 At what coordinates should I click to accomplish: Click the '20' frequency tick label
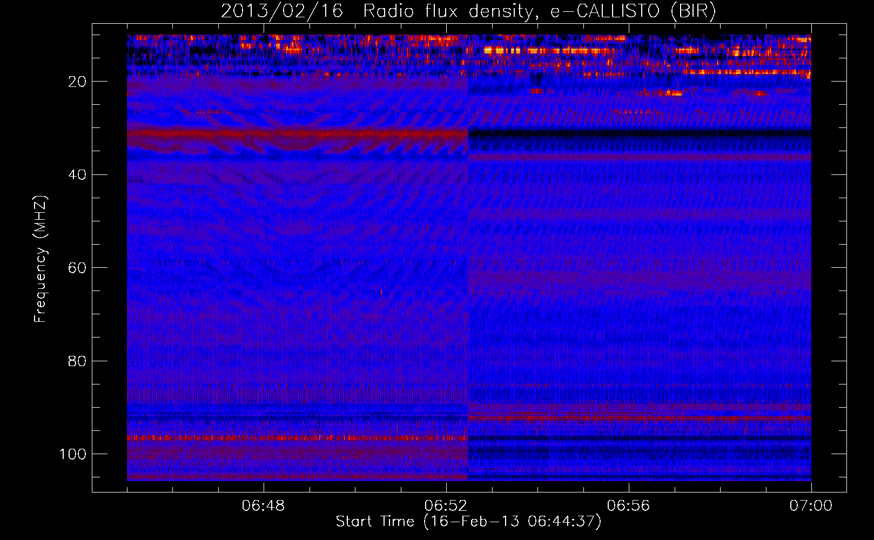click(77, 82)
